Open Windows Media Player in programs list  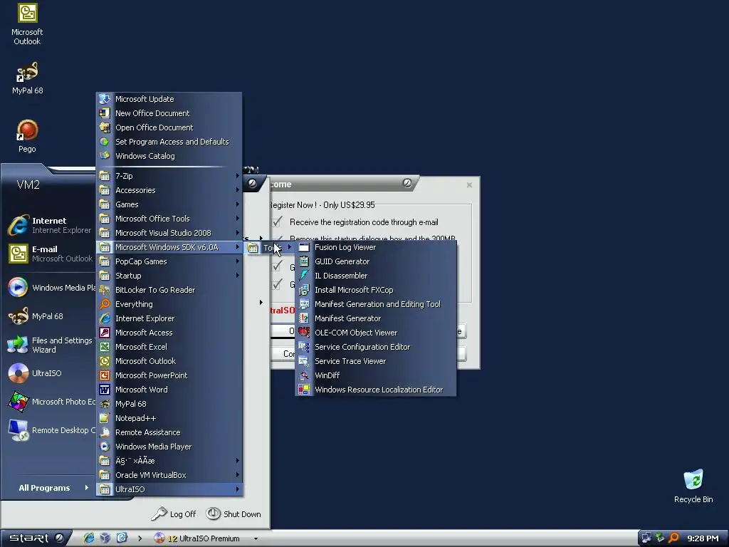pyautogui.click(x=169, y=447)
